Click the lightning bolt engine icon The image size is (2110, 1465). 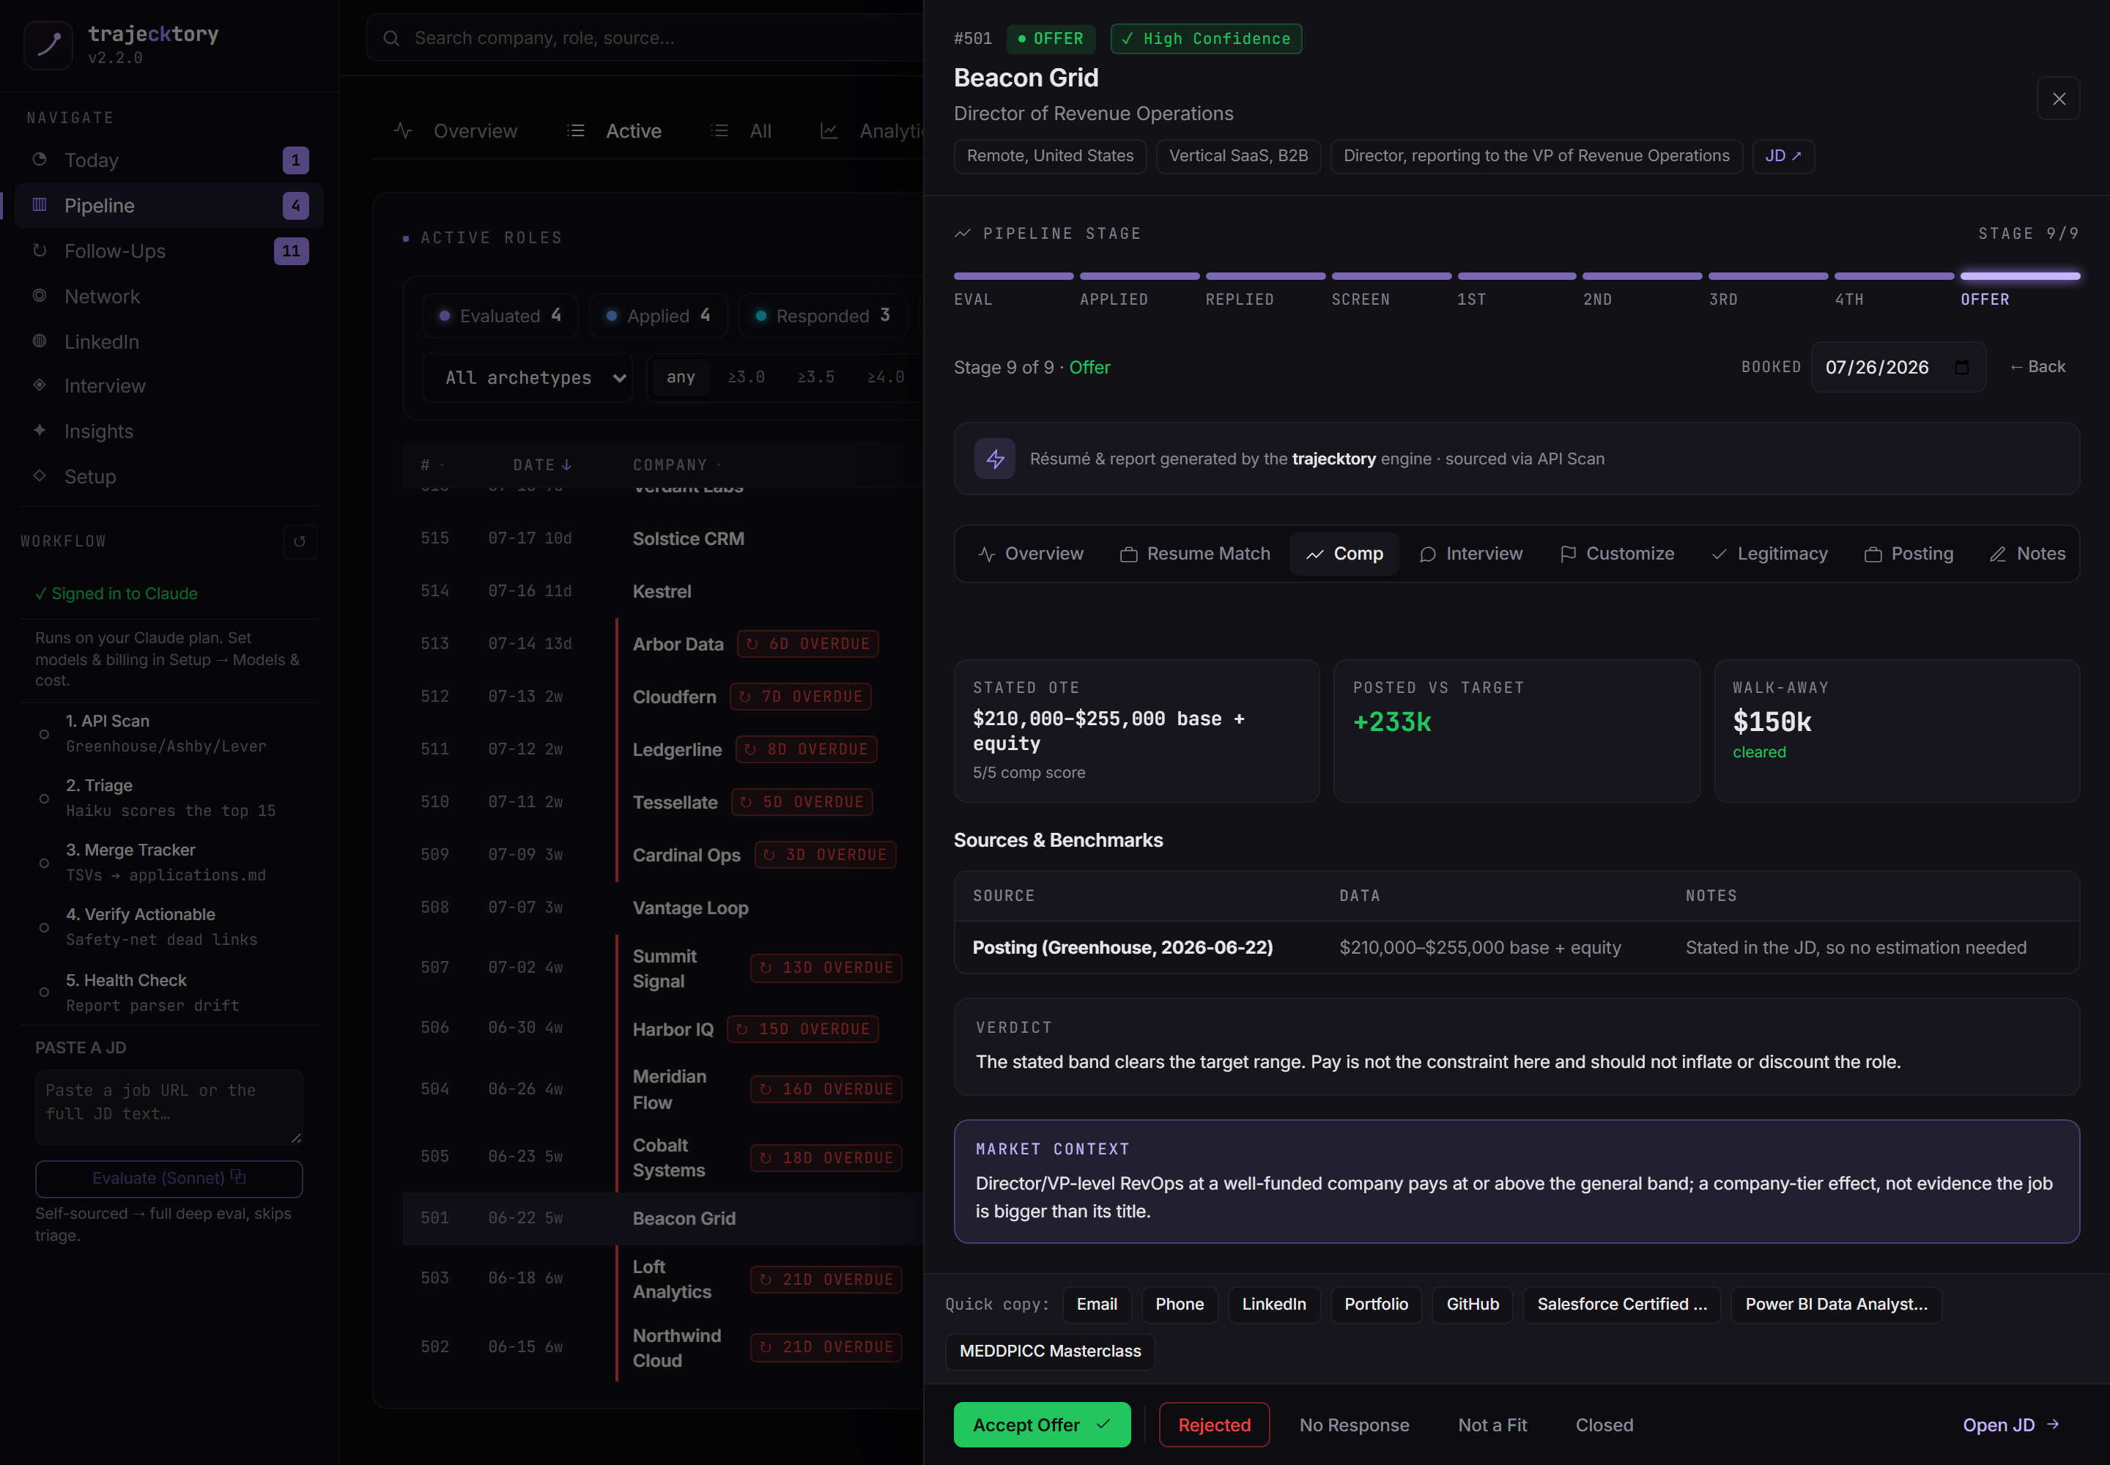pyautogui.click(x=994, y=459)
